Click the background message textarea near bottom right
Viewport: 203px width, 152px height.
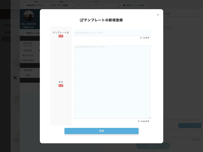[x=182, y=134]
